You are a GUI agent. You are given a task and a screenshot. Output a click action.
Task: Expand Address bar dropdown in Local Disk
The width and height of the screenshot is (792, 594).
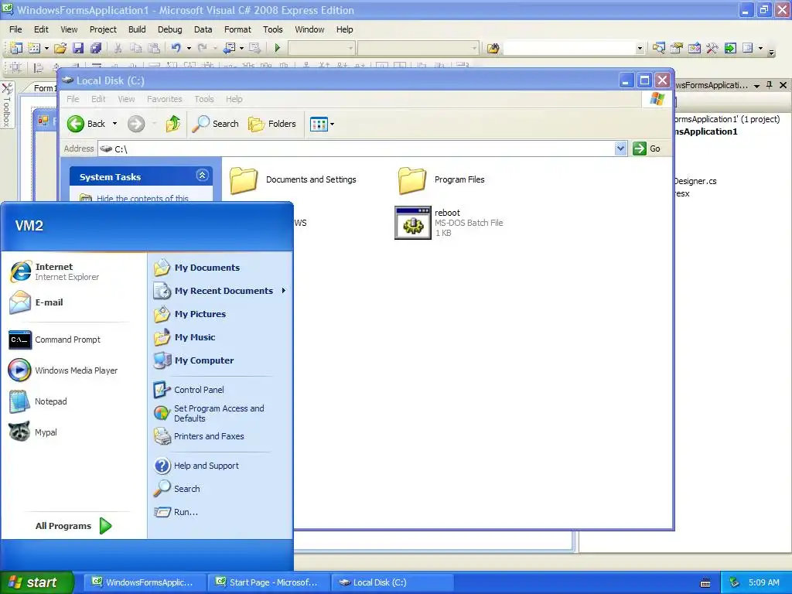(x=620, y=148)
